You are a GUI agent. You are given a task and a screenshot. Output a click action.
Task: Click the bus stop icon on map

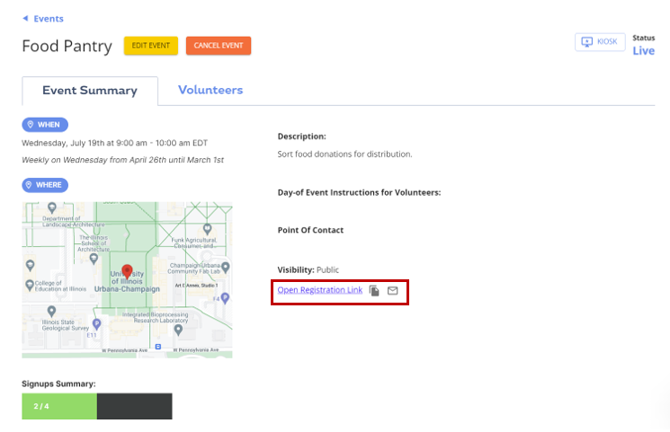click(158, 346)
